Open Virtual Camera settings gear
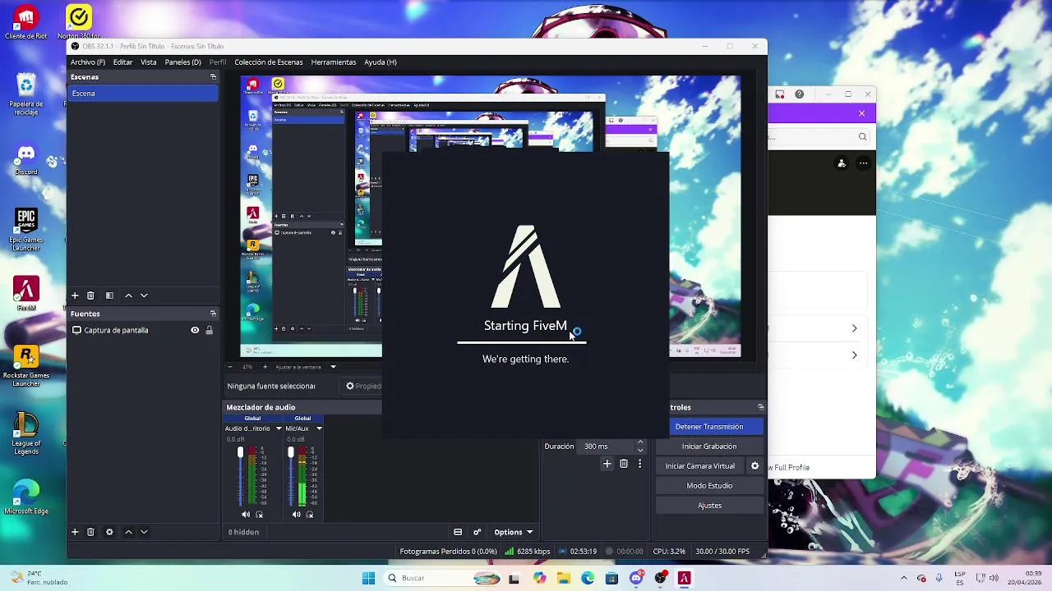This screenshot has height=591, width=1052. point(754,466)
